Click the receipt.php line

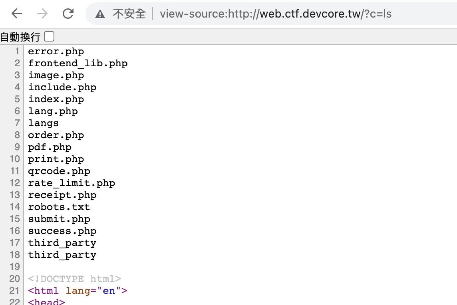[x=62, y=195]
